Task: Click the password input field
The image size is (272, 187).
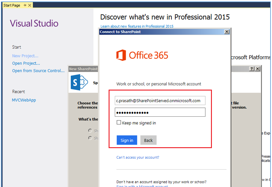Action: 160,112
